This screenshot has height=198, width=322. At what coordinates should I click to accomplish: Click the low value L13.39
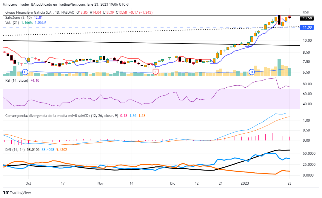[x=108, y=12]
